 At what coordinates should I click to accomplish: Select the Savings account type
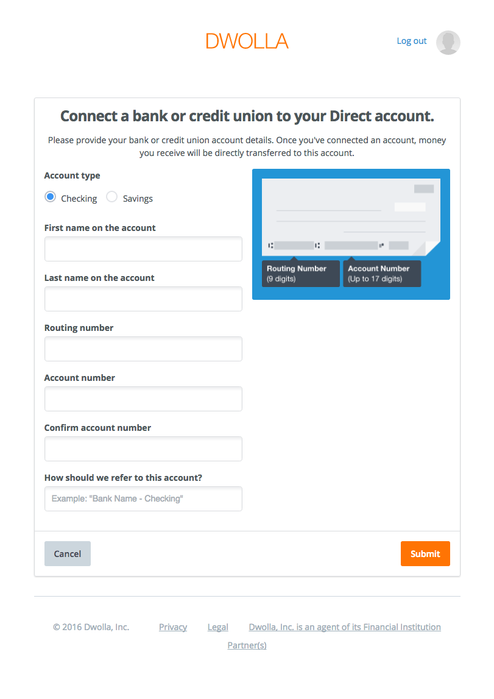click(111, 197)
